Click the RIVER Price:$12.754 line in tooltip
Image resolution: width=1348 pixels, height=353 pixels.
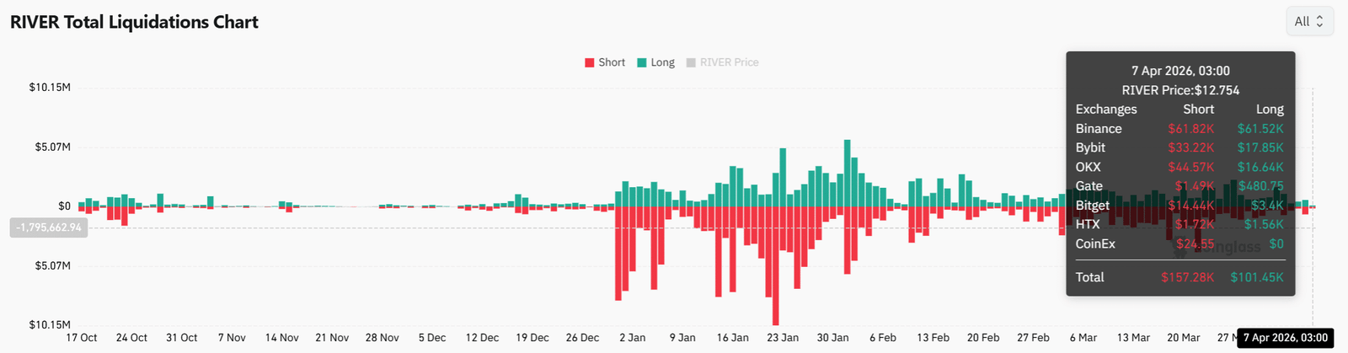tap(1180, 90)
